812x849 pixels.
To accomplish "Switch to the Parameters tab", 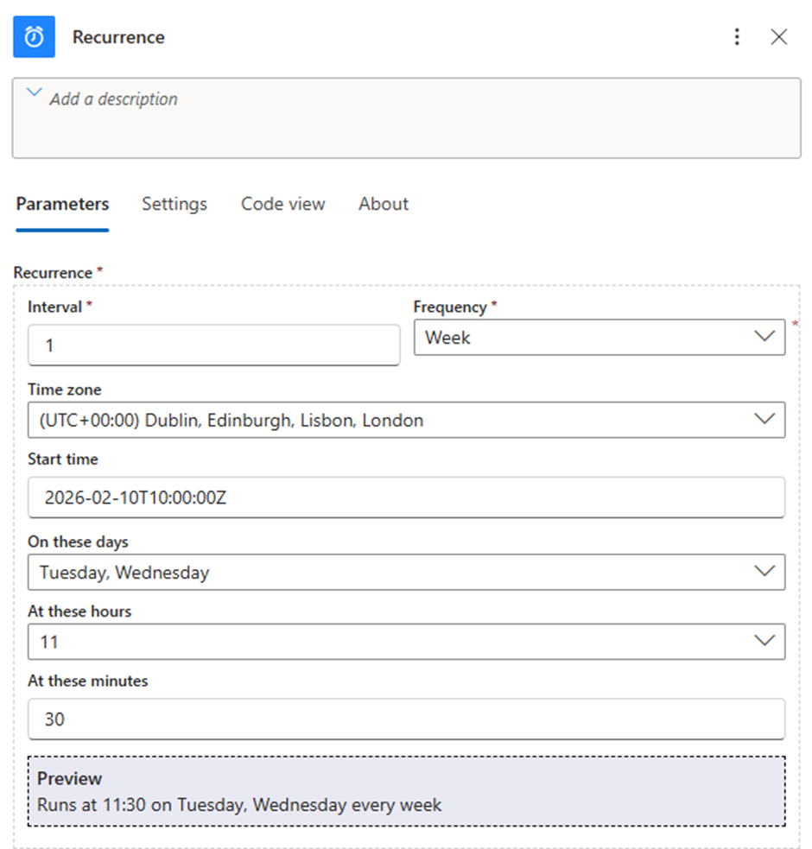I will click(62, 205).
